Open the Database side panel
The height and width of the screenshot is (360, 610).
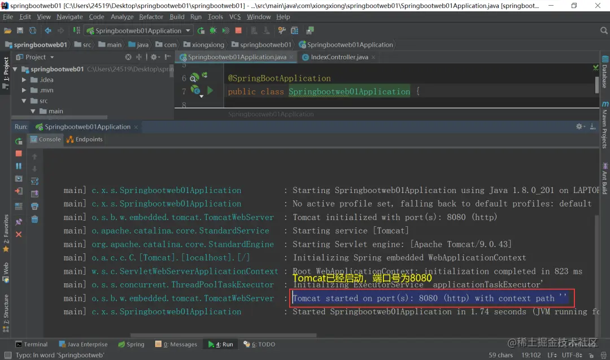click(605, 73)
